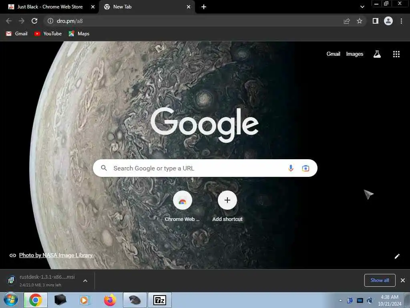Image resolution: width=410 pixels, height=308 pixels.
Task: Open Photo by NASA Image Library link
Action: click(x=56, y=255)
